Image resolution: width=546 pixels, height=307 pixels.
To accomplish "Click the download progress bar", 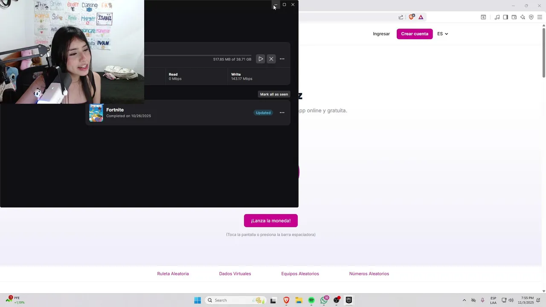I will pyautogui.click(x=197, y=55).
